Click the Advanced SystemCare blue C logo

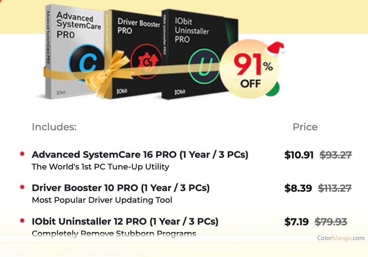(x=87, y=63)
